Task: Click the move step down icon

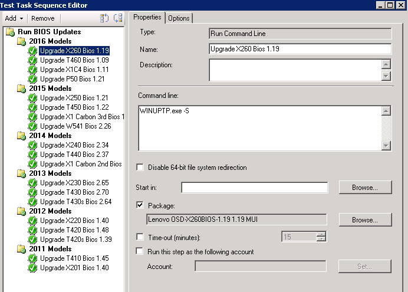Action: coord(118,18)
